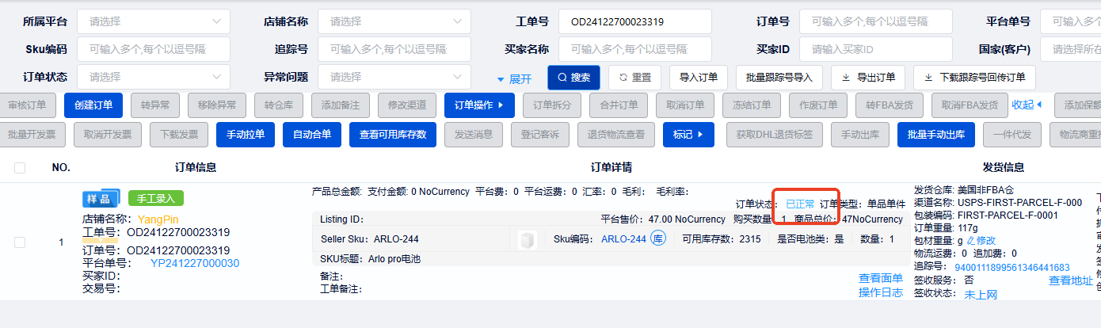The image size is (1101, 328).
Task: Click the 订单拆分 button
Action: click(x=552, y=105)
